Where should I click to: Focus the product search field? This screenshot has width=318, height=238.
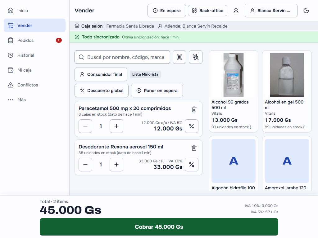pos(122,57)
